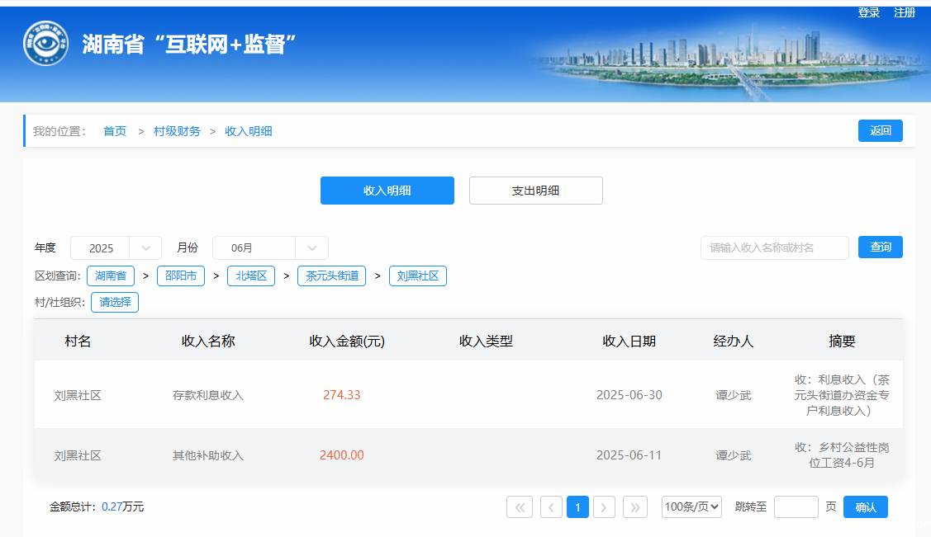
Task: Go to the first page using double-left arrow
Action: (519, 507)
